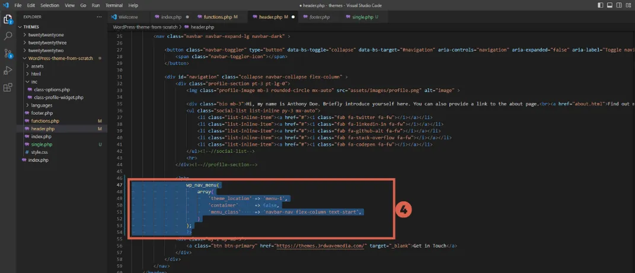
Task: Open the Run and Debug view
Action: click(8, 70)
